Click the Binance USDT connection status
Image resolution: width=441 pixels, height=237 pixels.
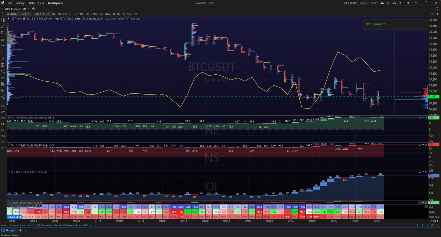click(369, 3)
